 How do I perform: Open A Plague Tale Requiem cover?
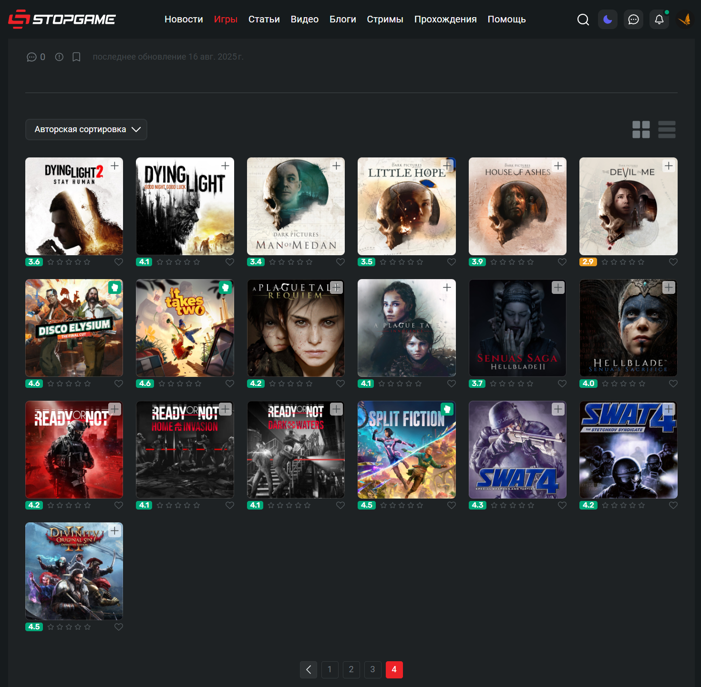click(296, 328)
